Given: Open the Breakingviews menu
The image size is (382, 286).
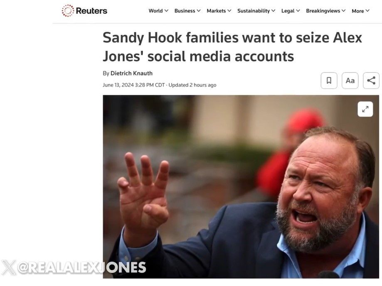Looking at the screenshot, I should point(323,11).
